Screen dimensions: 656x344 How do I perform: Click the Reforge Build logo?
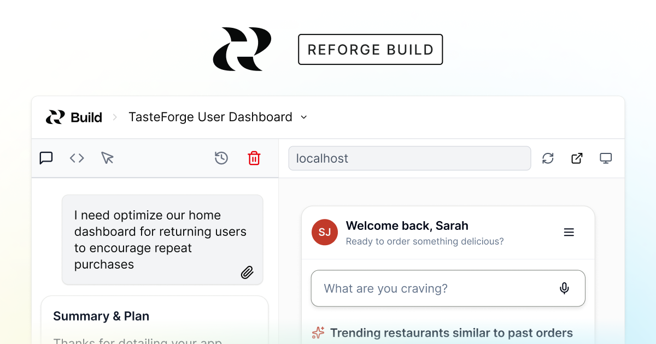point(242,49)
